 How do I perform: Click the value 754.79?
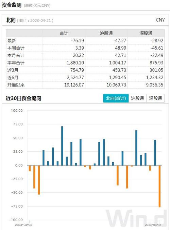77,70
